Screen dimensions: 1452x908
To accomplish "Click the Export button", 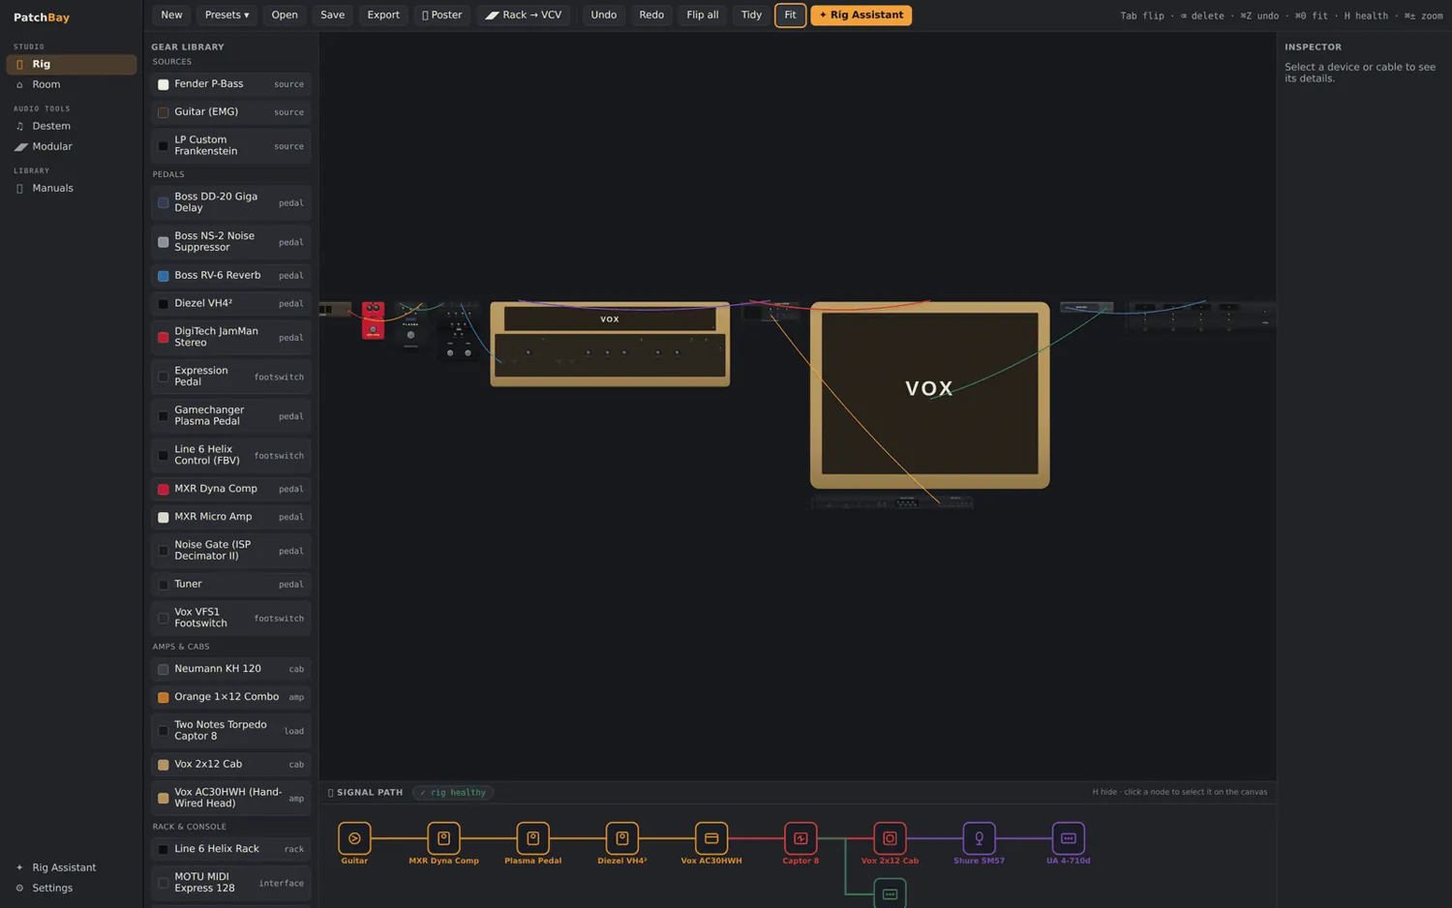I will click(x=383, y=15).
